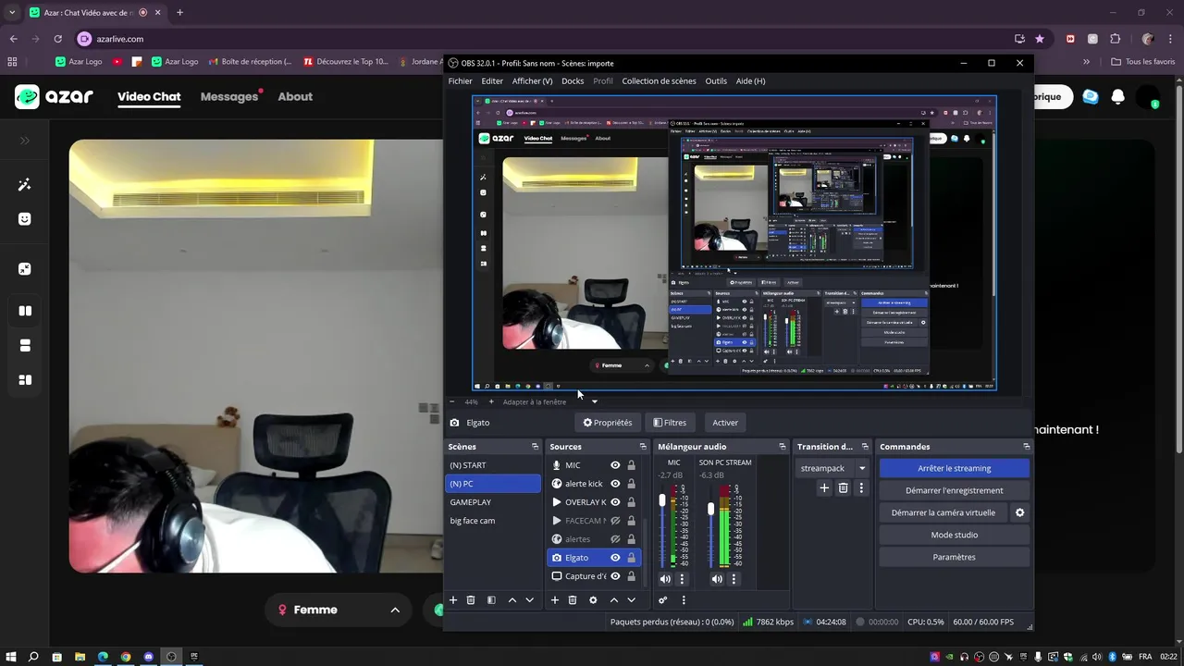
Task: Hide the OVERLAY K source
Action: [615, 502]
